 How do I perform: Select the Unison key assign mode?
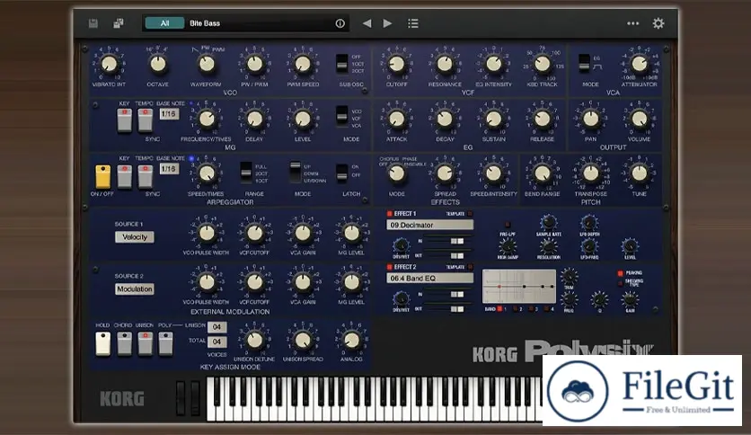(146, 343)
